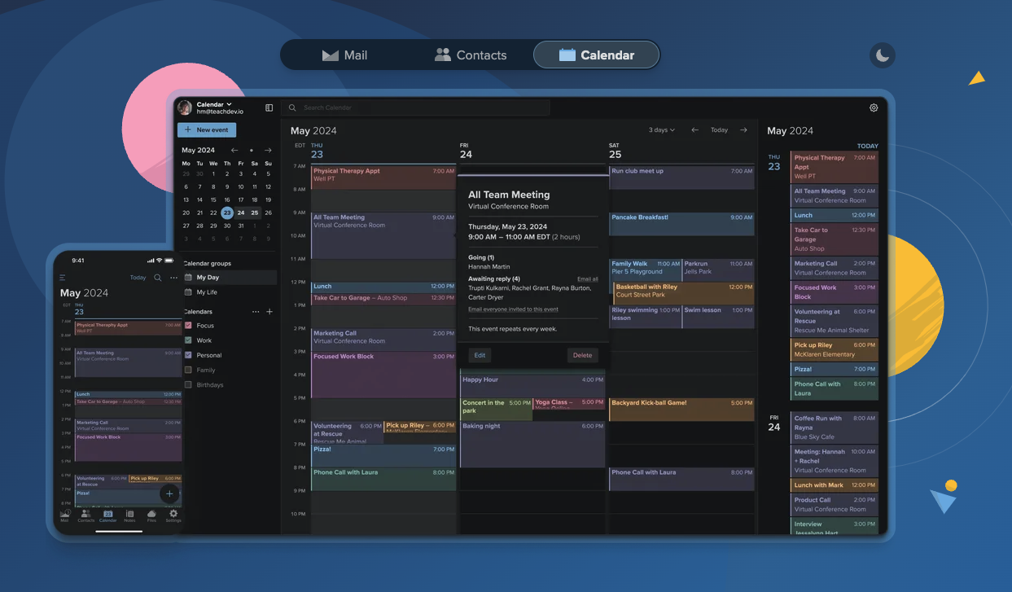This screenshot has width=1012, height=592.
Task: Open the Focused Work Block in desktop grid
Action: pyautogui.click(x=383, y=375)
